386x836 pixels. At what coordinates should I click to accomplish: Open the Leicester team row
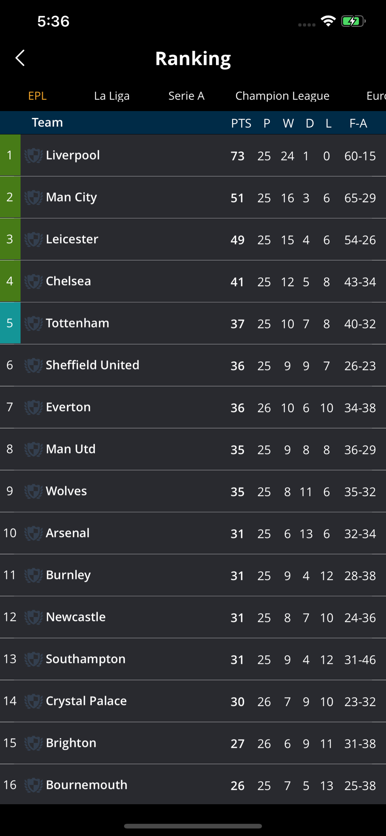click(193, 239)
